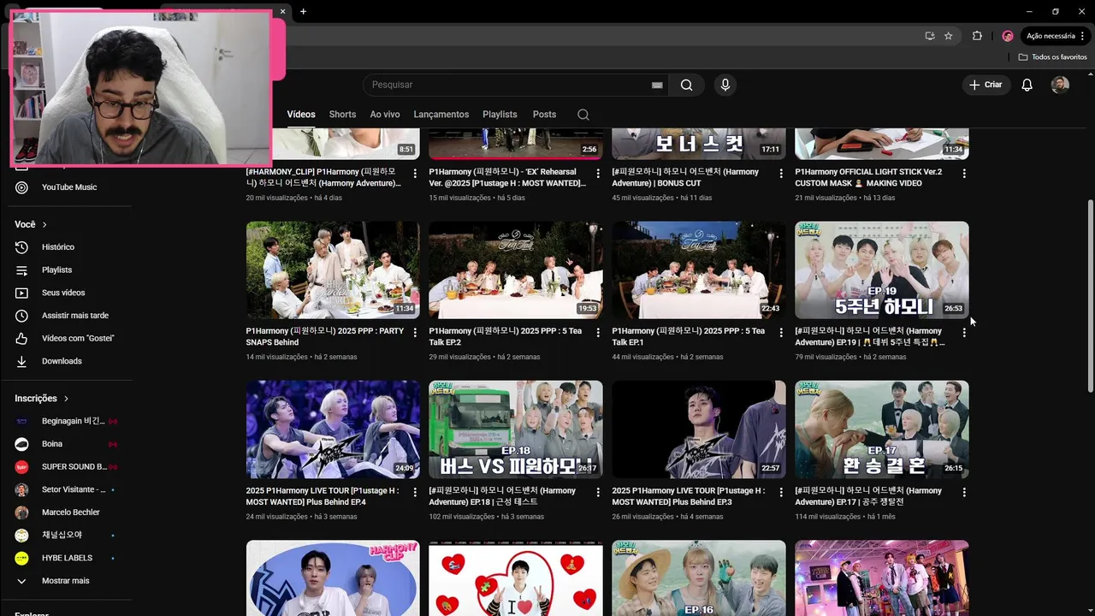Switch to the Playlists tab
Viewport: 1095px width, 616px height.
point(500,115)
